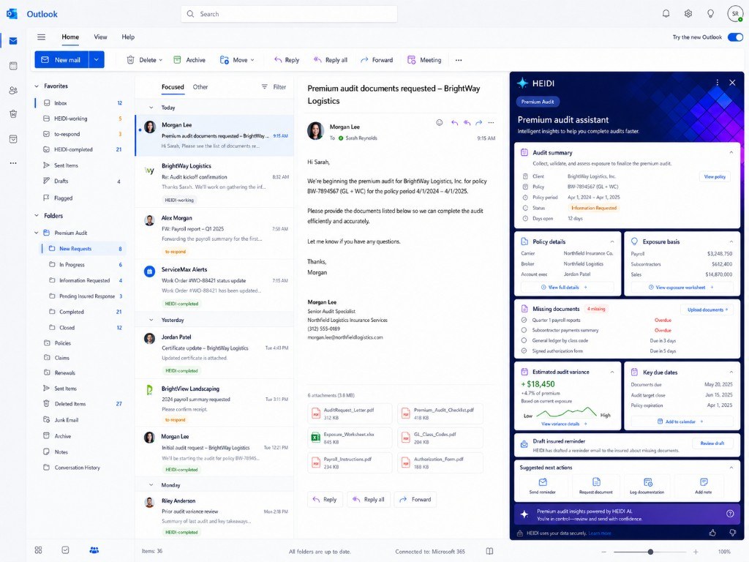The width and height of the screenshot is (749, 562).
Task: Check General ledger by class code item
Action: [x=524, y=341]
